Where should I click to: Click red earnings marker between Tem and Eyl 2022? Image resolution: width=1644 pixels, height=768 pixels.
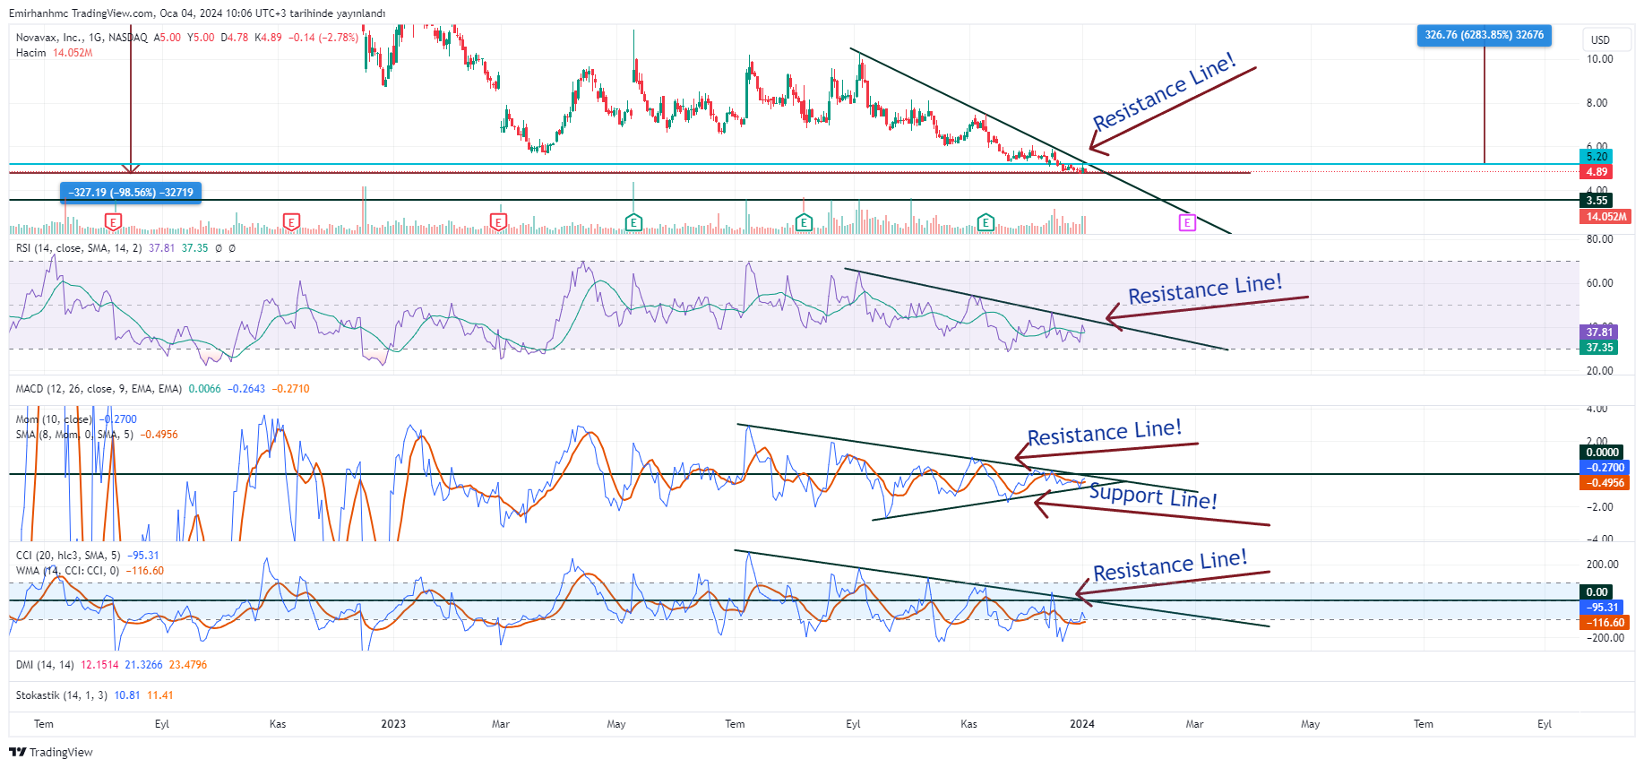(x=113, y=221)
